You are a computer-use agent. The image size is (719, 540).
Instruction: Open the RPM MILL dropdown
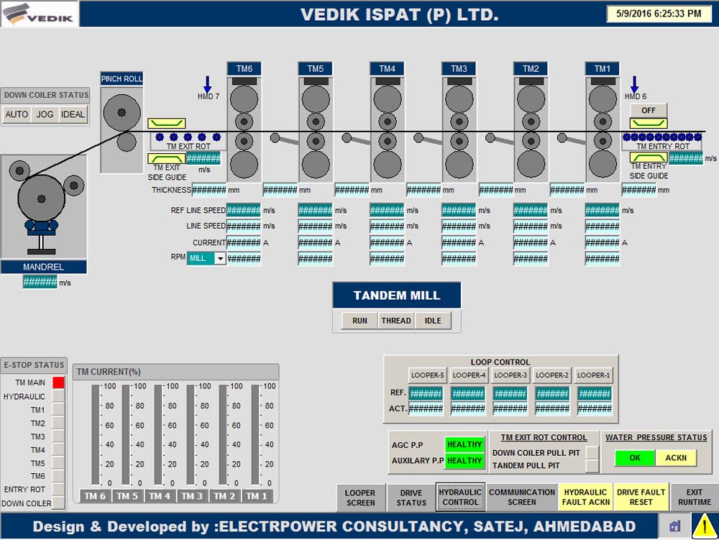pos(220,258)
